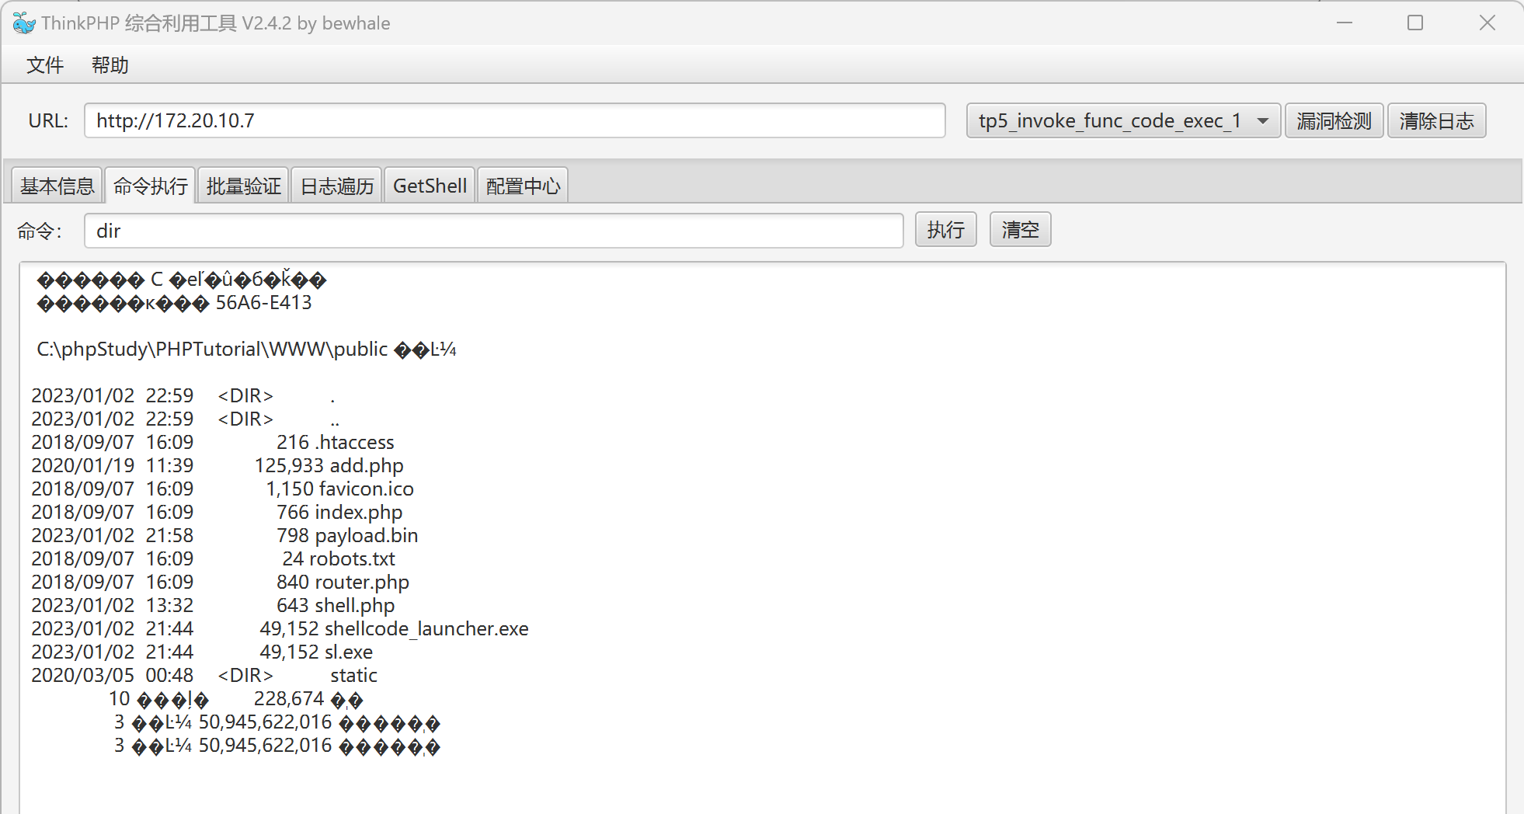Image resolution: width=1524 pixels, height=814 pixels.
Task: Open the 帮助 menu
Action: [110, 65]
